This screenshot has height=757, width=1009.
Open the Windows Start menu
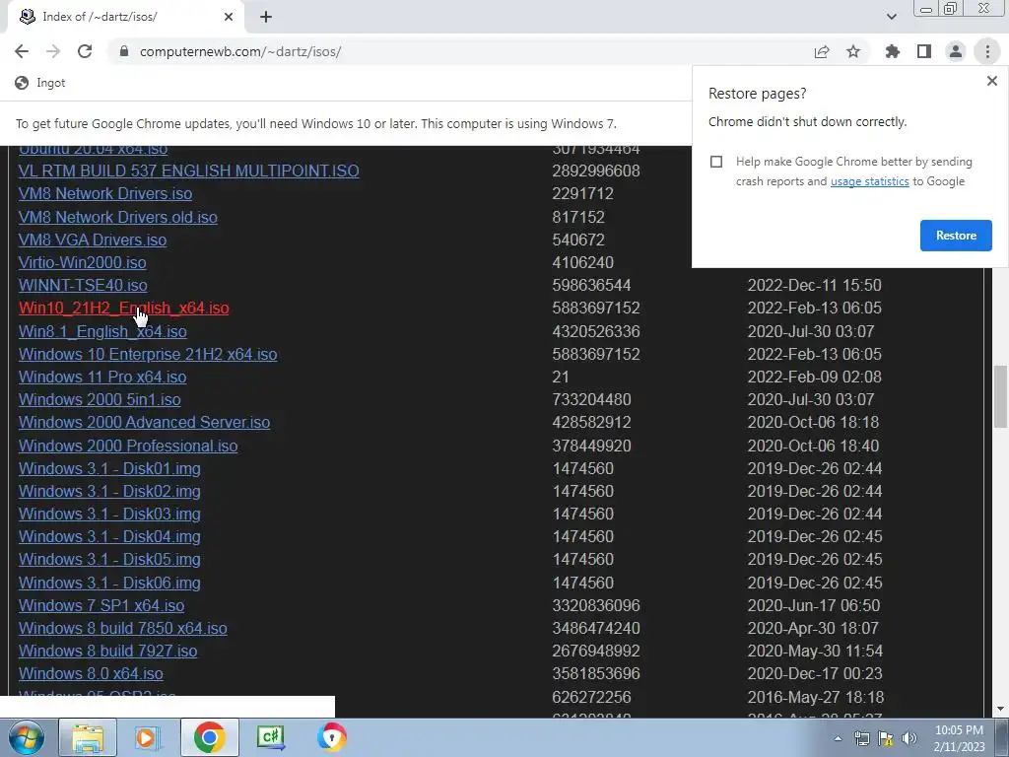click(x=27, y=737)
